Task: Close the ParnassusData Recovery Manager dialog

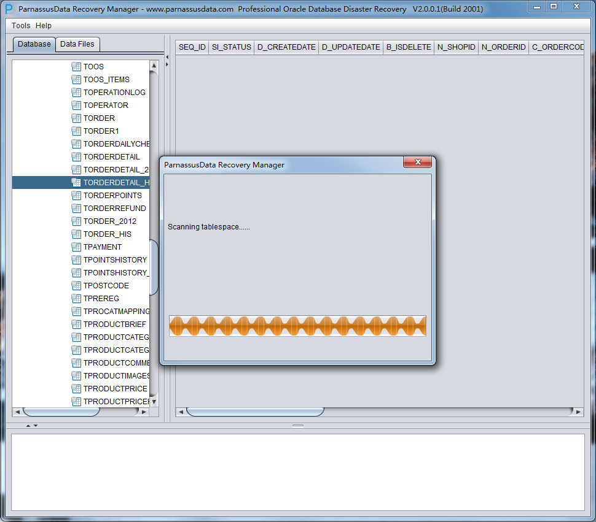Action: point(418,163)
